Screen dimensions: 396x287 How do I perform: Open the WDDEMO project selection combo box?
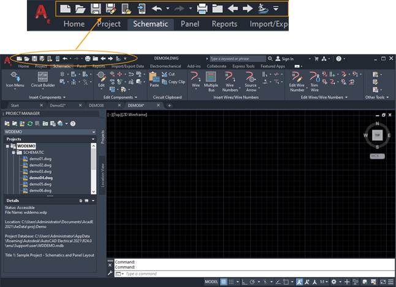(x=50, y=132)
